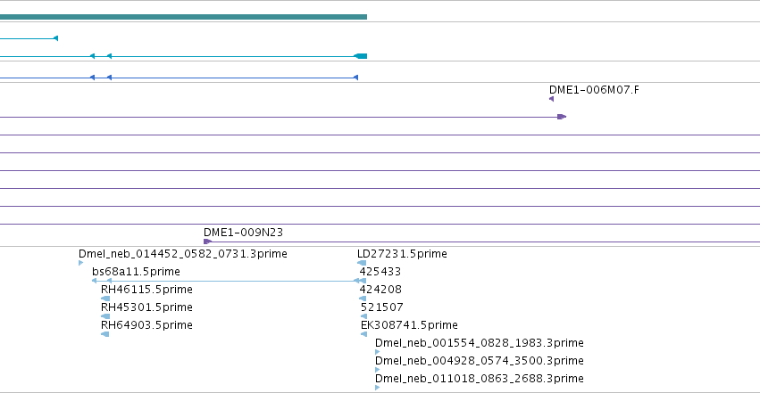Click arrow glyph under EK308741.5prime
The width and height of the screenshot is (760, 393).
[364, 334]
